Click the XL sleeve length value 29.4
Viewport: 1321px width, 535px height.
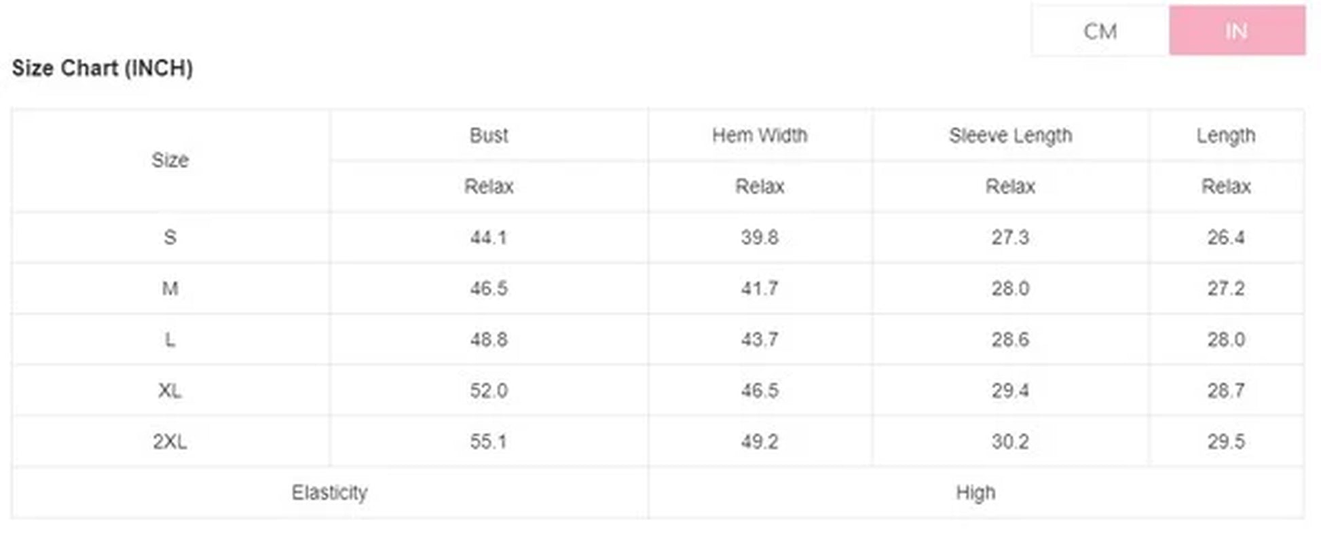[x=1010, y=390]
